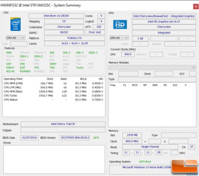Image resolution: width=199 pixels, height=176 pixels.
Task: Click the BIOS Version SCCHTAX5.86A.0018.2 field
Action: point(75,138)
